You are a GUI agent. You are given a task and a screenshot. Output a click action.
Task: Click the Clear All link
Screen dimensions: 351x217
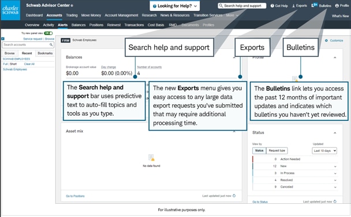tap(29, 64)
